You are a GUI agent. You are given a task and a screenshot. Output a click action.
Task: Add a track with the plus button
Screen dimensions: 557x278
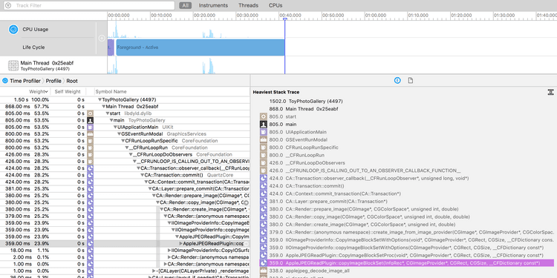pyautogui.click(x=102, y=38)
